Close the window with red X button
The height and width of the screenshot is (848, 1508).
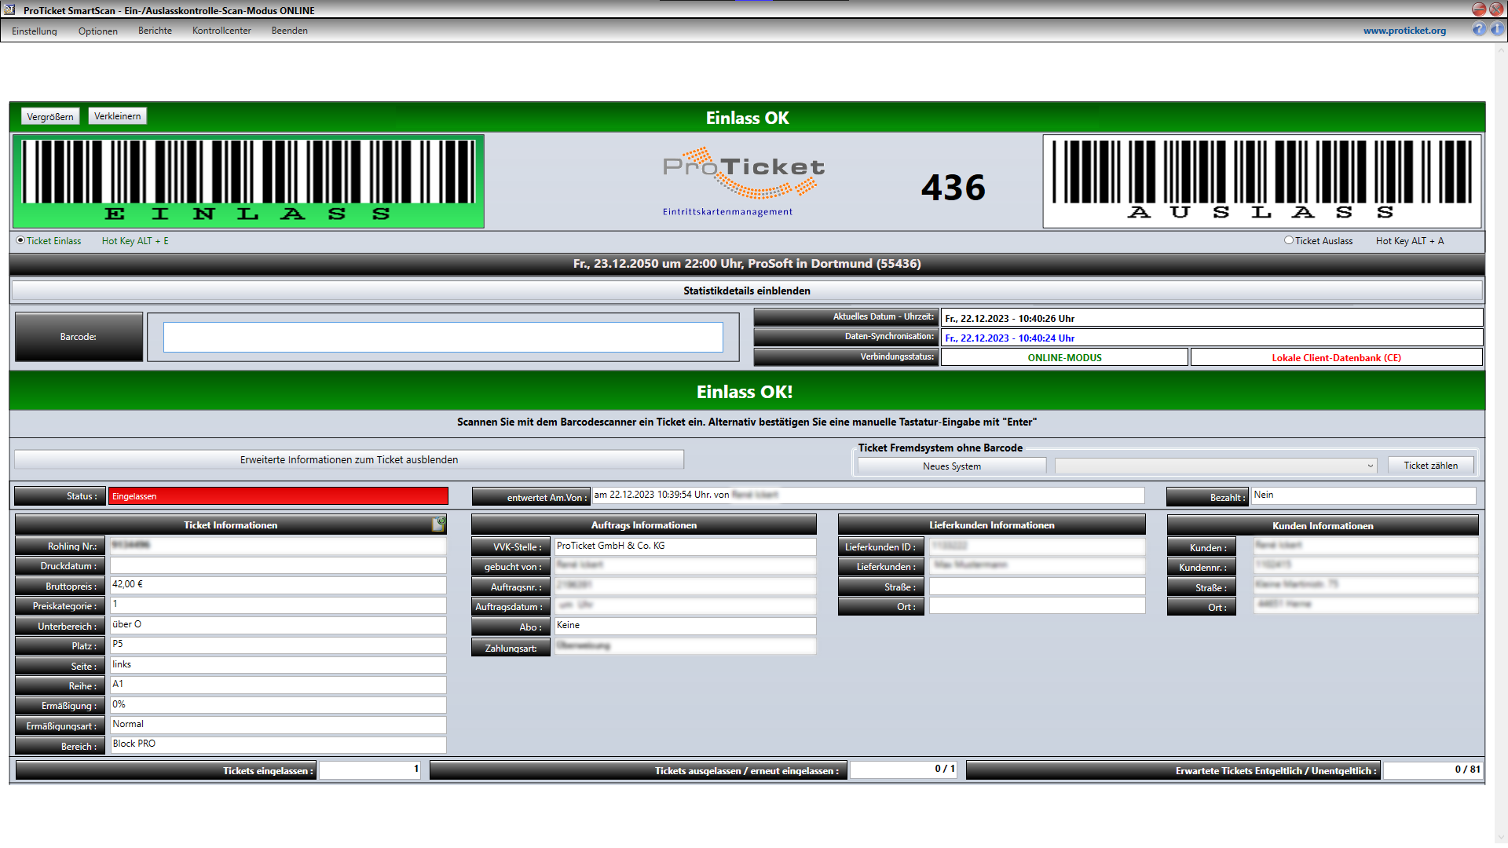tap(1497, 9)
